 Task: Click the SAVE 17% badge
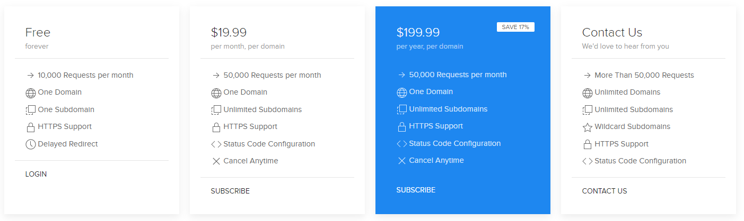click(x=515, y=27)
